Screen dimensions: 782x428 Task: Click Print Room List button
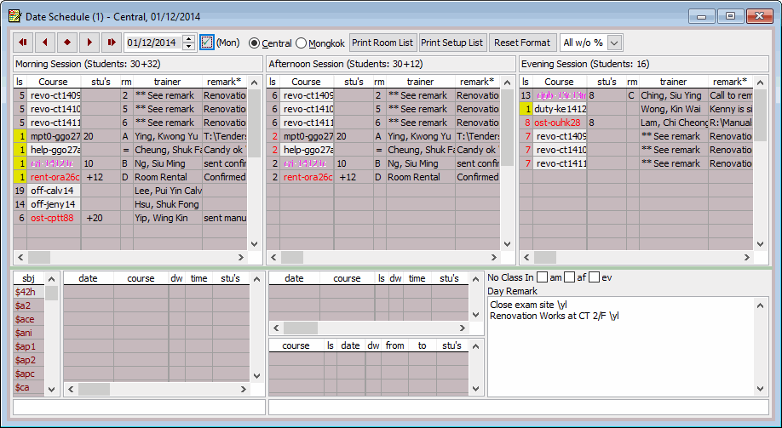[x=382, y=43]
